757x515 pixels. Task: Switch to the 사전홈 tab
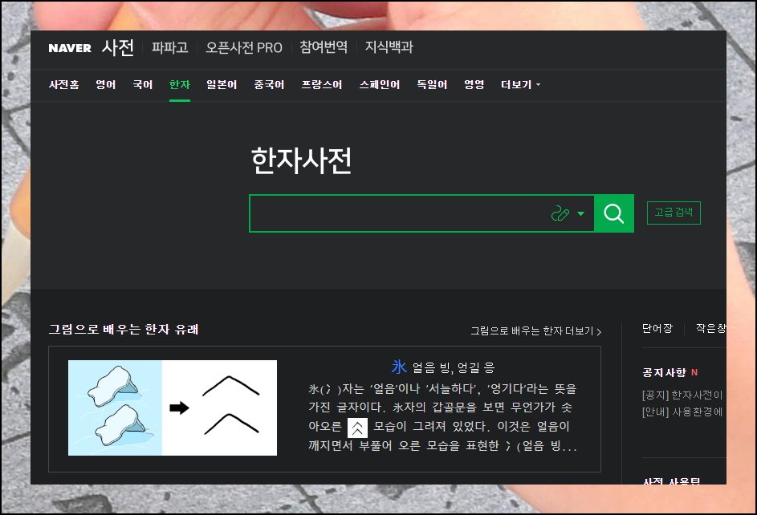[x=63, y=85]
